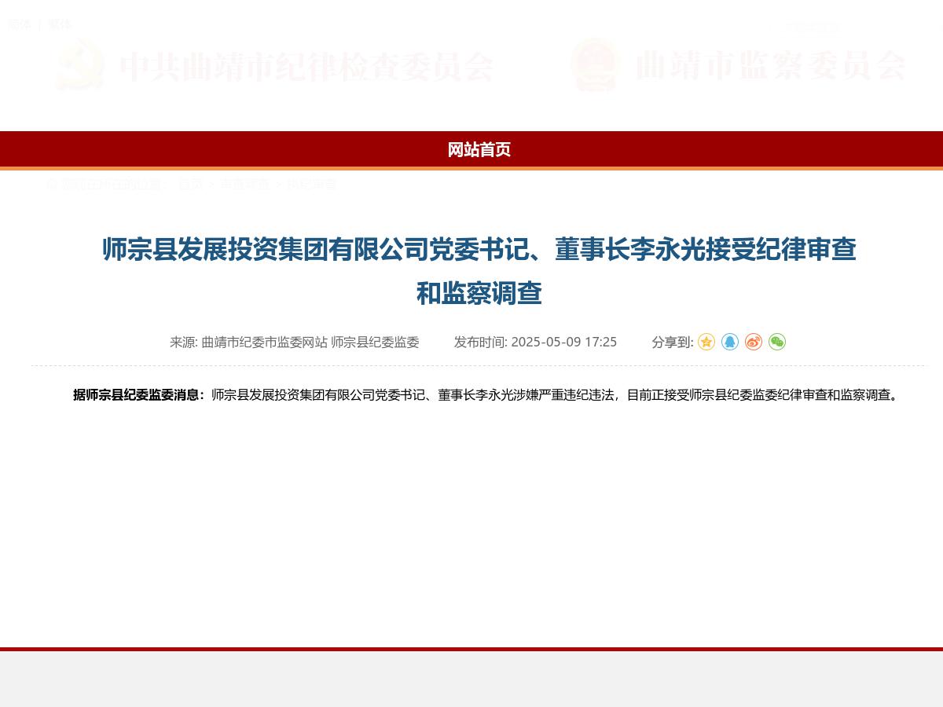The width and height of the screenshot is (943, 707).
Task: Click the 分享到 label
Action: tap(672, 342)
